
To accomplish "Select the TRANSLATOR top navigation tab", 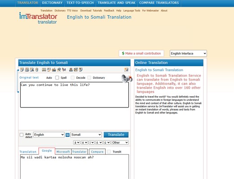I will [28, 3].
